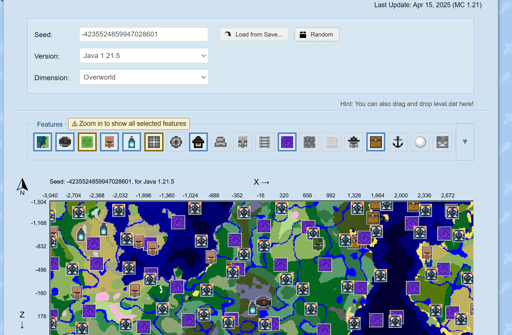
Task: Toggle the grid pattern feature button
Action: click(x=154, y=142)
